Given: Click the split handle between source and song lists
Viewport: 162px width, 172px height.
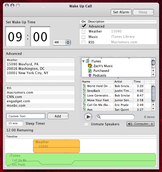Looking at the screenshot, I should tap(118, 78).
